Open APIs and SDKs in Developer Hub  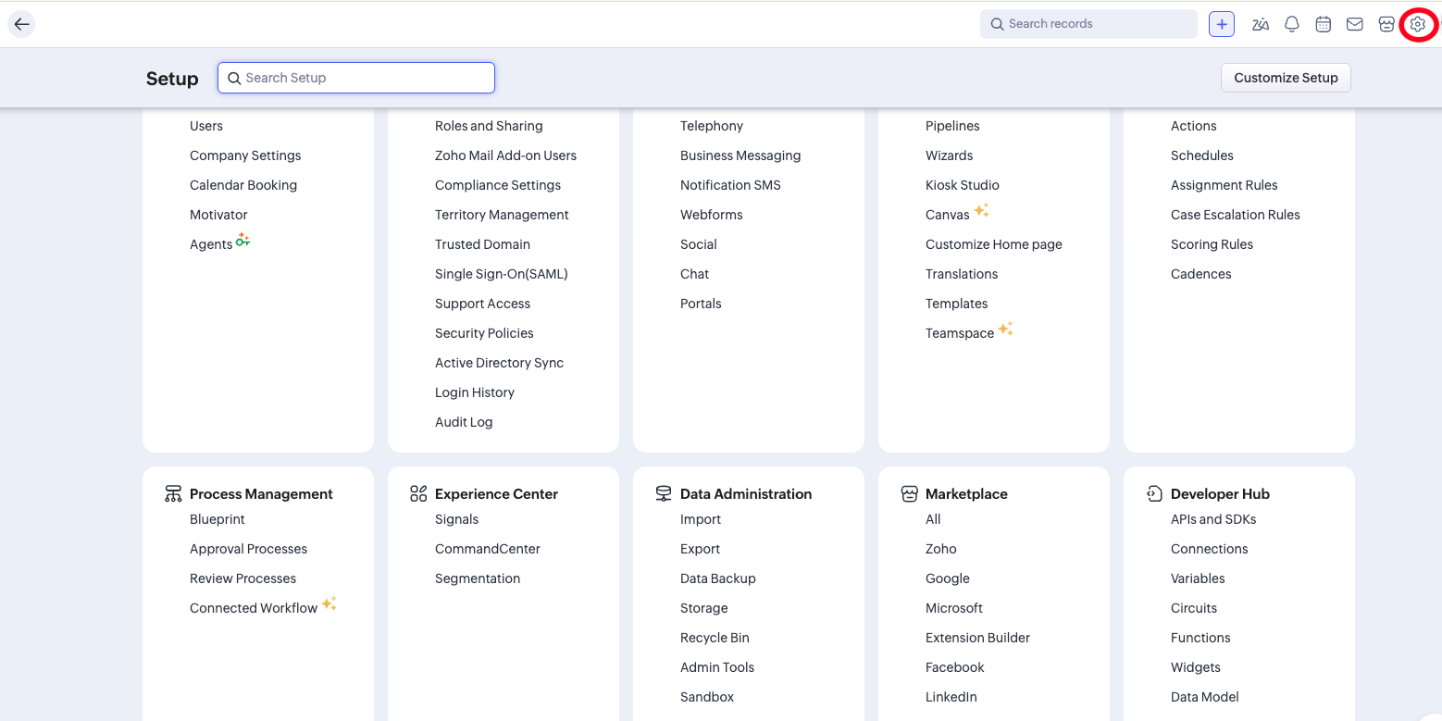tap(1213, 519)
